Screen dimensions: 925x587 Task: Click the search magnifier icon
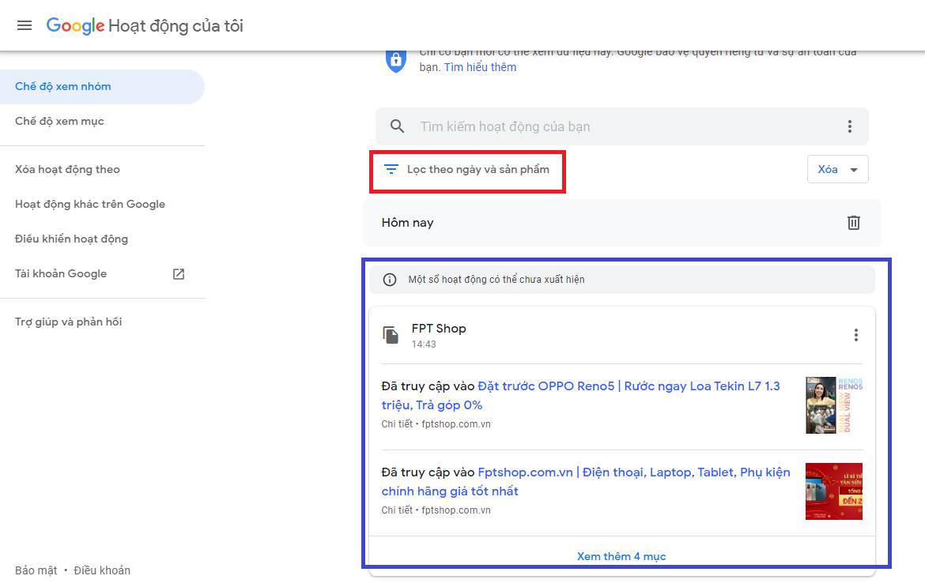click(397, 126)
